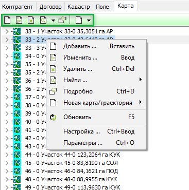Screen dimensions: 189x190
Task: Click the map icon of row 33 - 1
Action: pos(17,31)
